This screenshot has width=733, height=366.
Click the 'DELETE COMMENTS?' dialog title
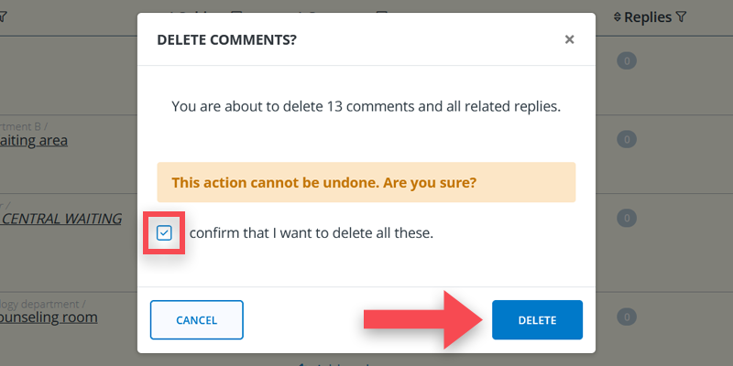226,39
